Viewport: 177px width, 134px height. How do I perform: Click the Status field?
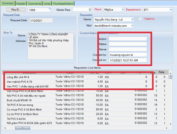point(128,44)
